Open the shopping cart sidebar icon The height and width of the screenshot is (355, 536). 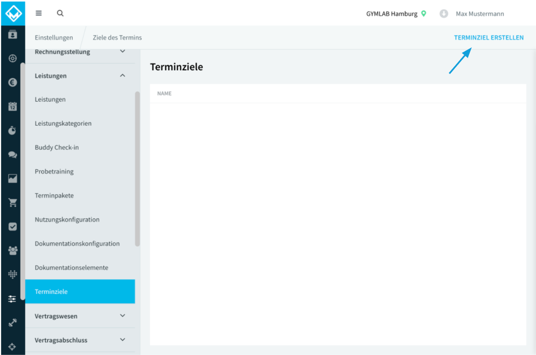[13, 203]
